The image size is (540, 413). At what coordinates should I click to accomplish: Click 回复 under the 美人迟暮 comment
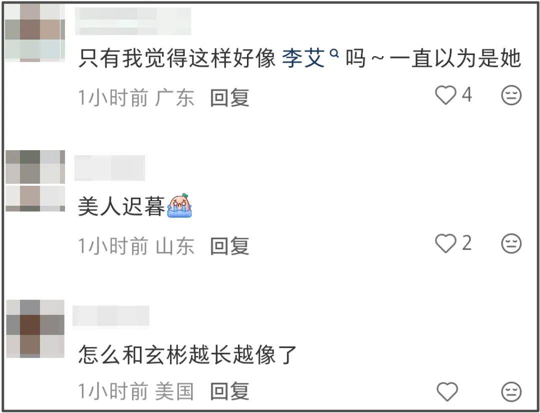coord(229,246)
